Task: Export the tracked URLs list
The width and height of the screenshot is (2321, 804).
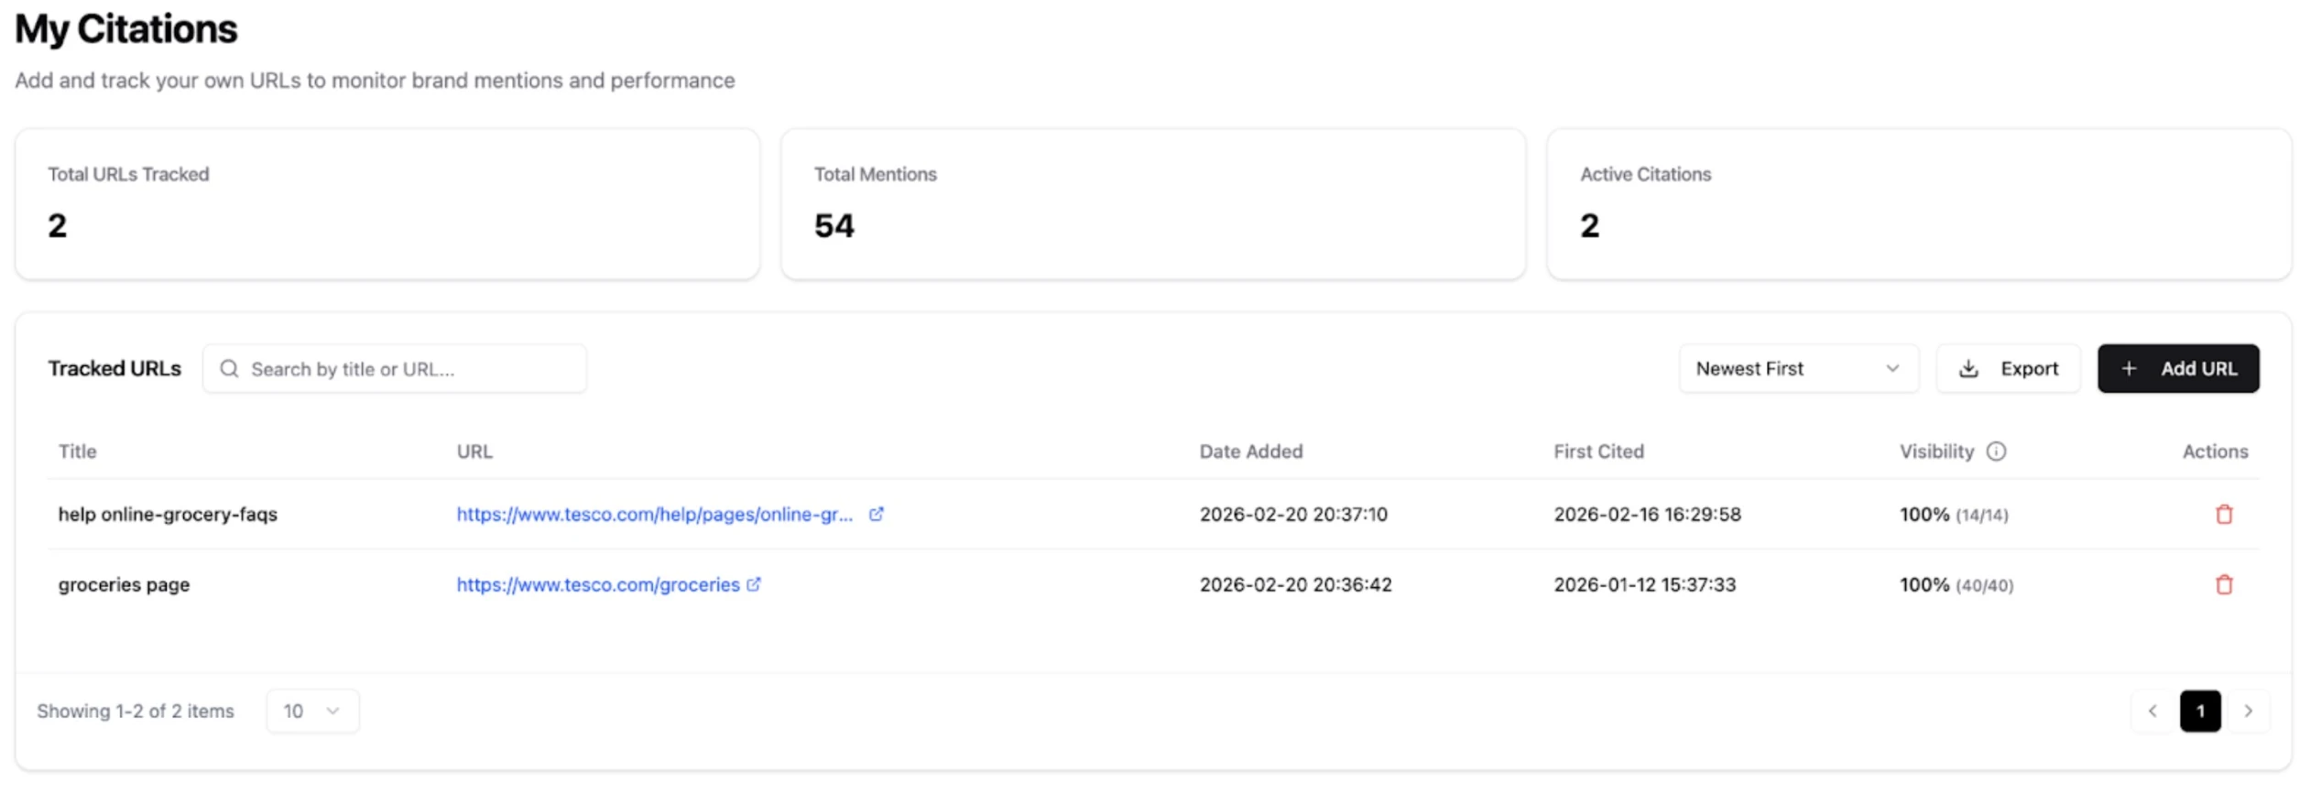Action: point(2008,369)
